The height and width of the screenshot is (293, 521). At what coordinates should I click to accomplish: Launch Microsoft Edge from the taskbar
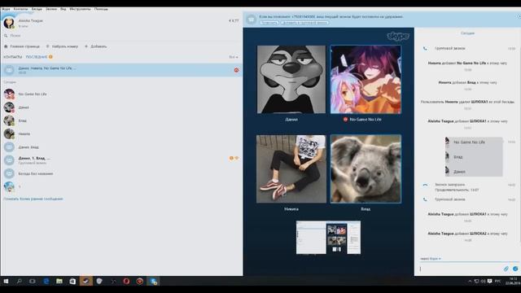tap(46, 282)
